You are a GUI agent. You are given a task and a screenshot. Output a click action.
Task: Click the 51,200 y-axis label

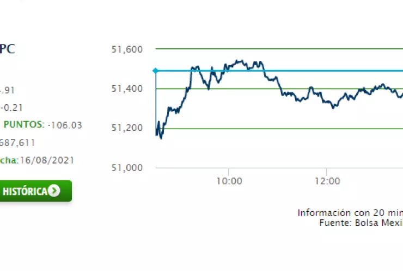coord(126,128)
